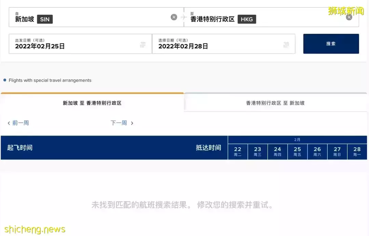Clear the Hong Kong HKG destination field
The width and height of the screenshot is (369, 236).
(x=349, y=17)
